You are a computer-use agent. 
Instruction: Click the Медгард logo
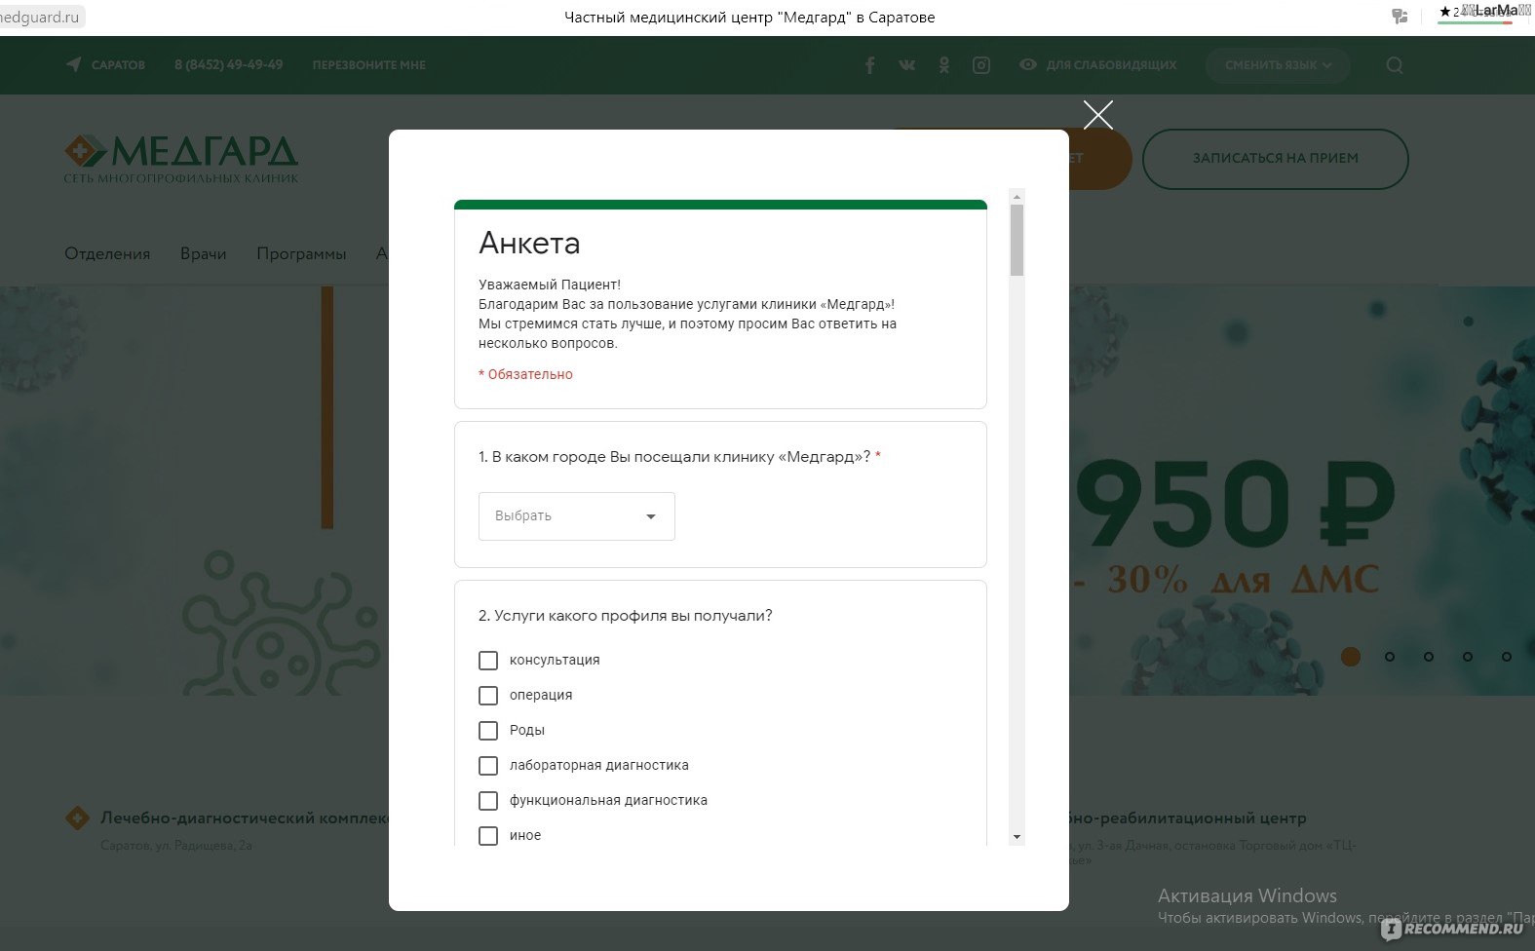click(x=181, y=159)
